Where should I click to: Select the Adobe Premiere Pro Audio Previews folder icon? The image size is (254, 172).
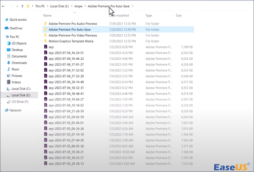pos(46,23)
